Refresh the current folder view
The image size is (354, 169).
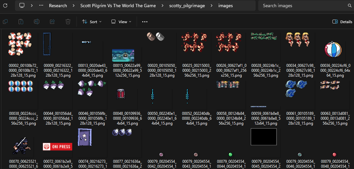click(x=5, y=6)
